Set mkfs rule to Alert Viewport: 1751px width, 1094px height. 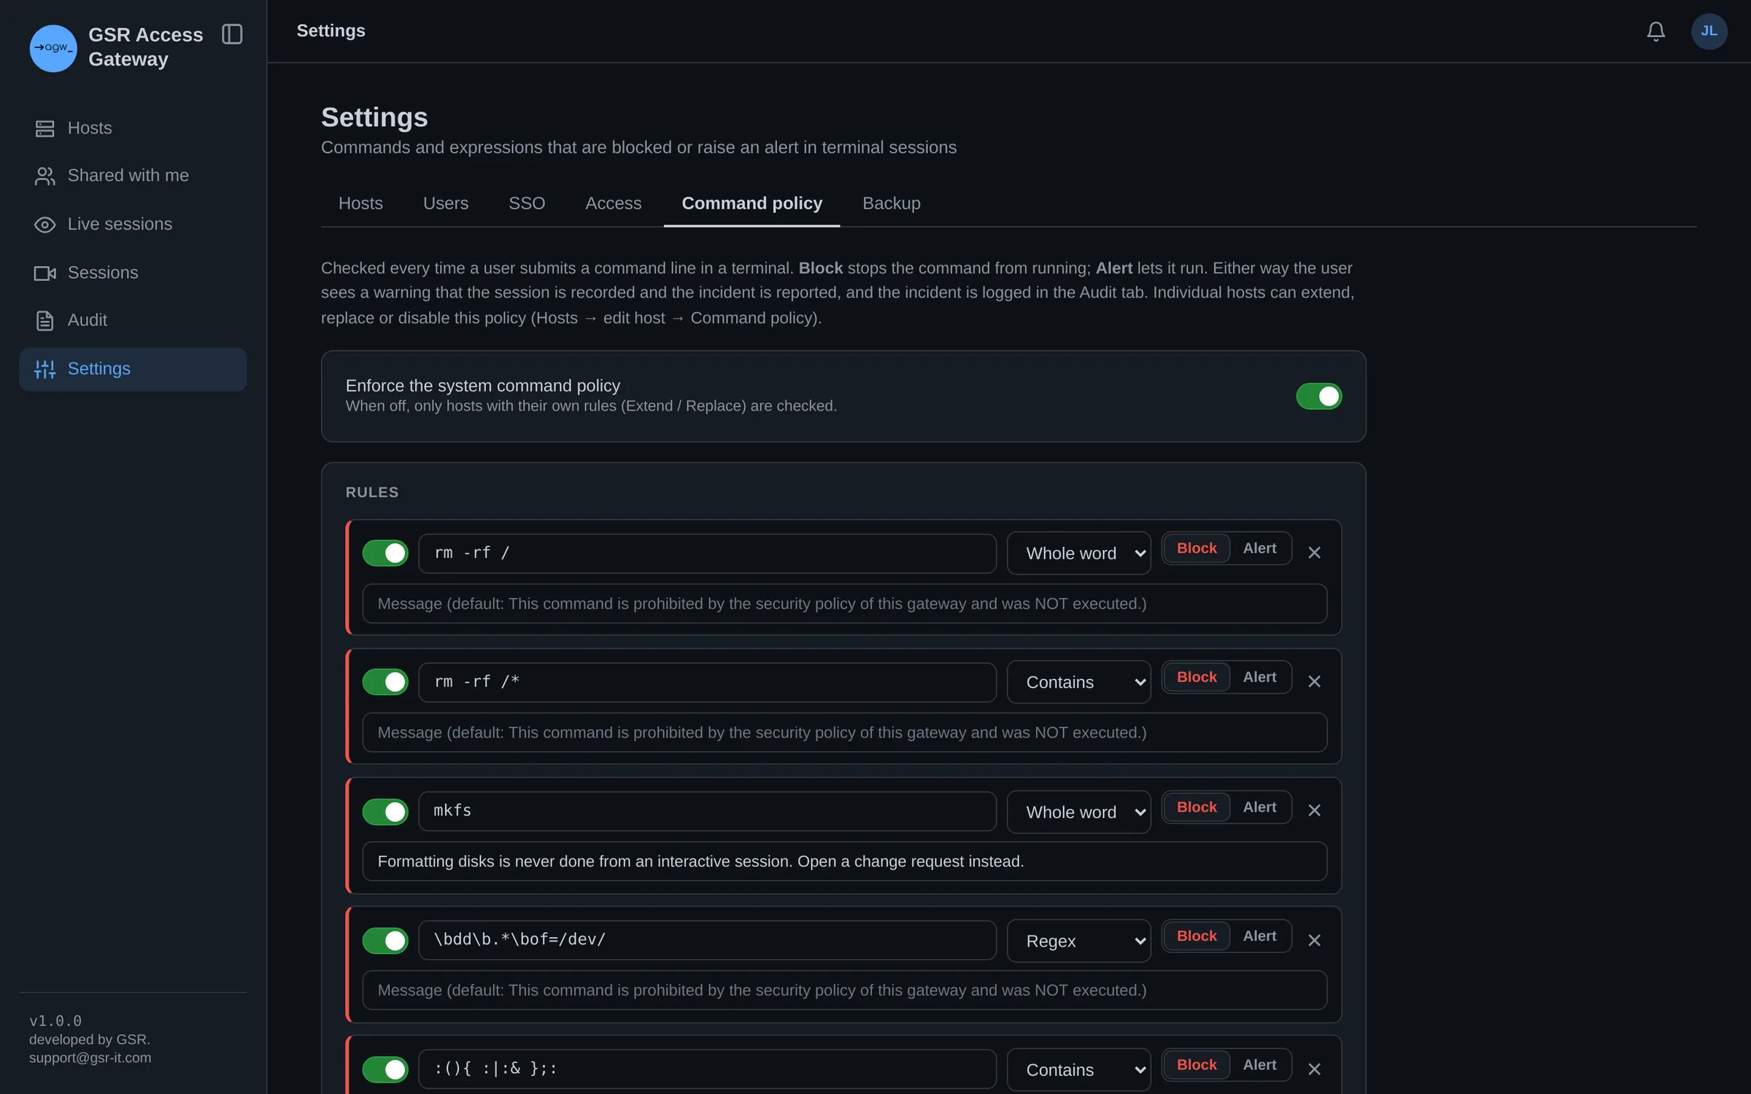[x=1259, y=807]
